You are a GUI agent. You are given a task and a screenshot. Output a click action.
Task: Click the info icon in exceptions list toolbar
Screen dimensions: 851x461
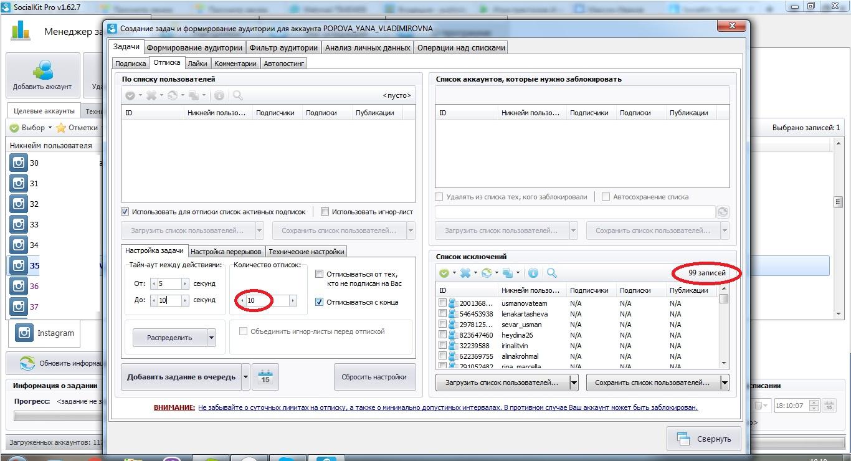(533, 273)
